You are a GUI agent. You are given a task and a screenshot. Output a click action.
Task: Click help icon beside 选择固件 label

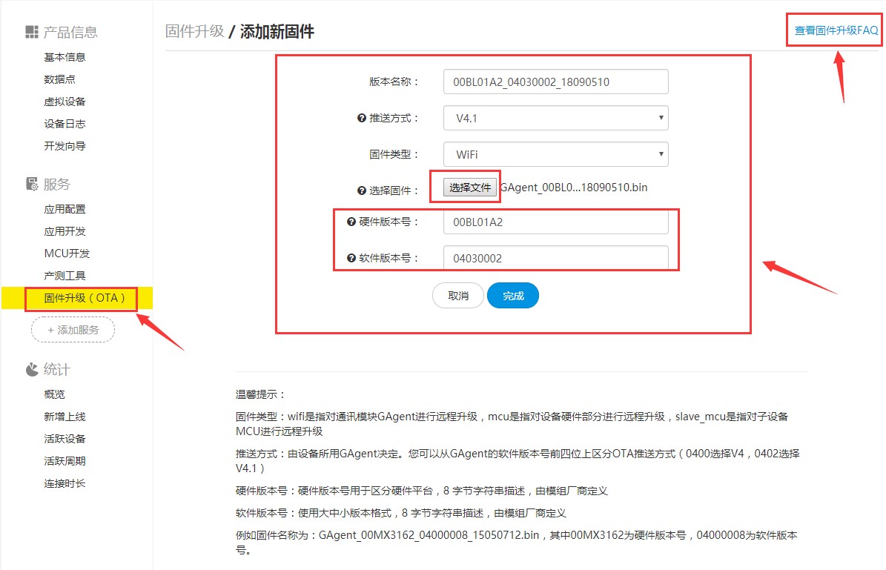pyautogui.click(x=361, y=190)
